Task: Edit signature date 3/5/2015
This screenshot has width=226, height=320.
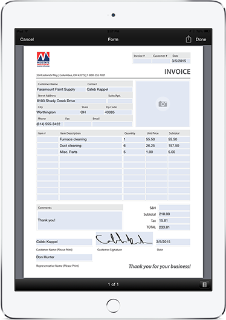Action: click(173, 242)
